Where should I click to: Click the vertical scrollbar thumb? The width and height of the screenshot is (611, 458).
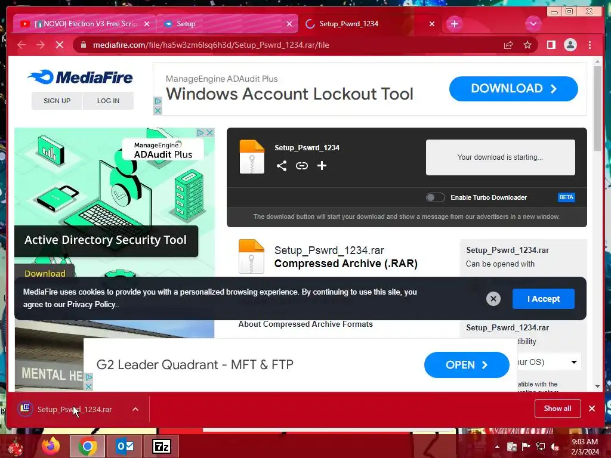click(597, 109)
